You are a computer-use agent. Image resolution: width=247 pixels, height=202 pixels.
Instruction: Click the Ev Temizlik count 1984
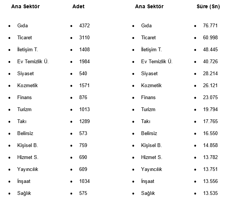pyautogui.click(x=84, y=62)
